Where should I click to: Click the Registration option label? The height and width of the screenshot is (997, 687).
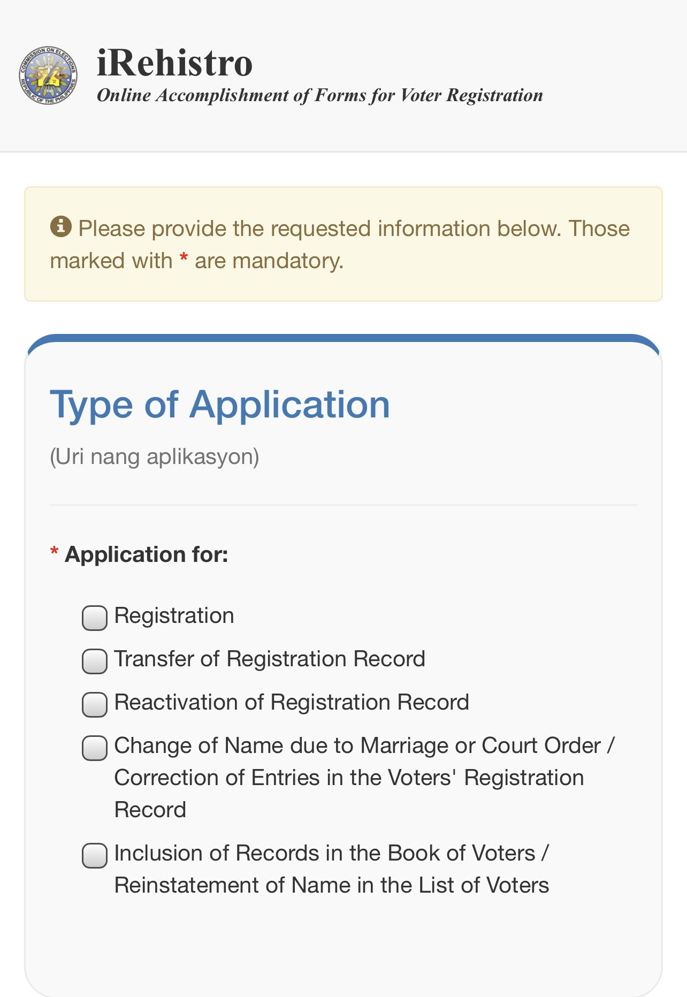coord(174,616)
